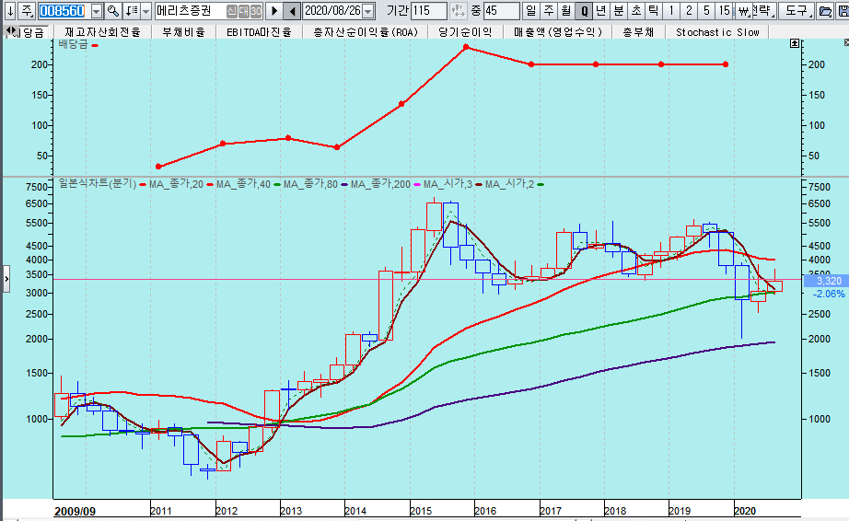Viewport: 849px width, 521px height.
Task: Click the 배당금 legend red color marker
Action: [95, 44]
